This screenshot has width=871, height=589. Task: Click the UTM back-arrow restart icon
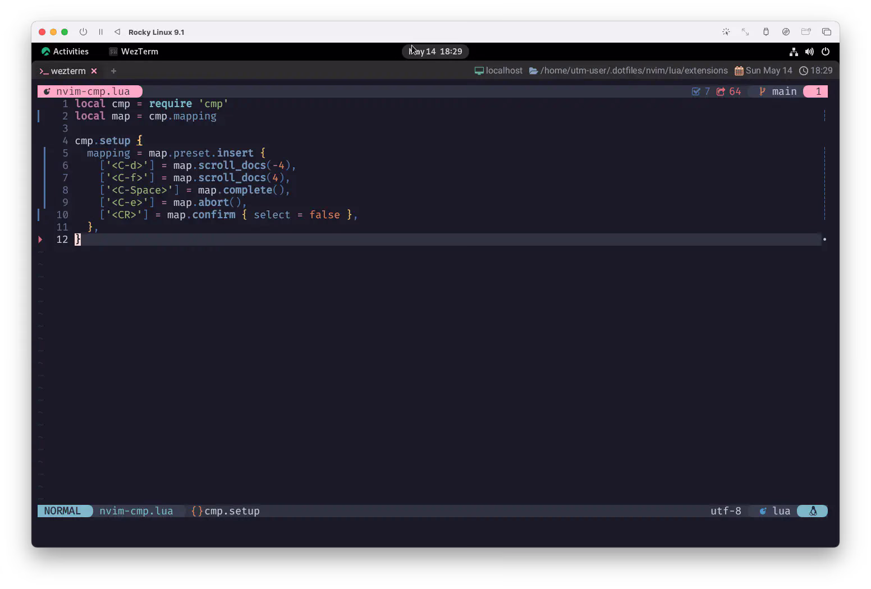coord(117,32)
